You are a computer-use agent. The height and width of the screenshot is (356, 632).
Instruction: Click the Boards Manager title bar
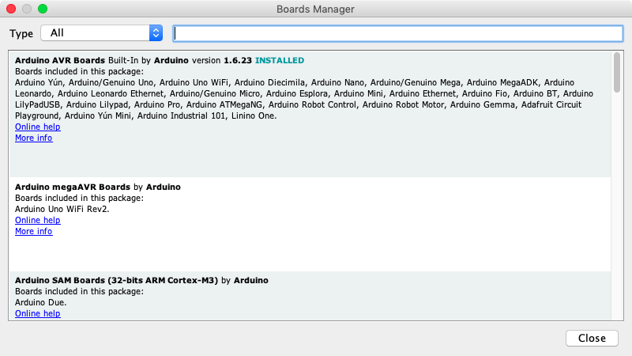316,9
